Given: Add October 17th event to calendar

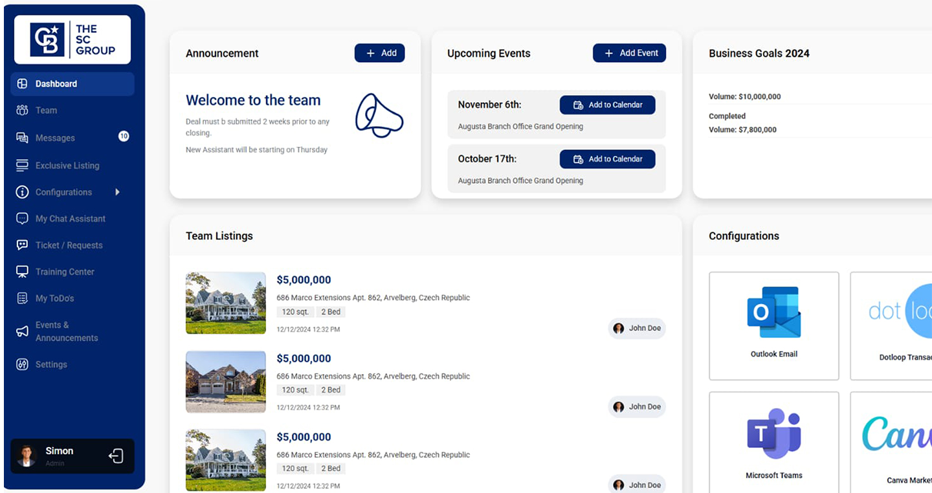Looking at the screenshot, I should coord(607,159).
